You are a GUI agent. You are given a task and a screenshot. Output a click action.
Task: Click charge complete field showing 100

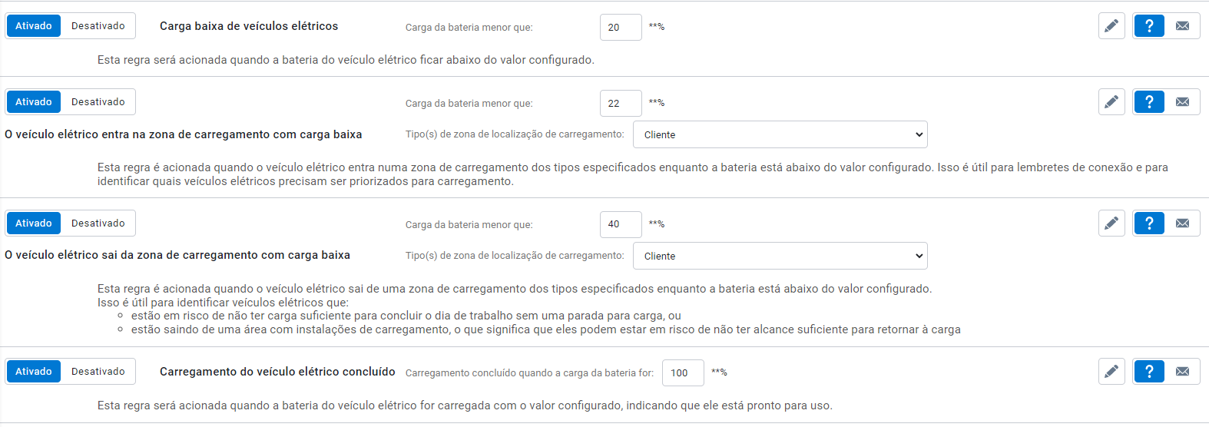(x=682, y=372)
